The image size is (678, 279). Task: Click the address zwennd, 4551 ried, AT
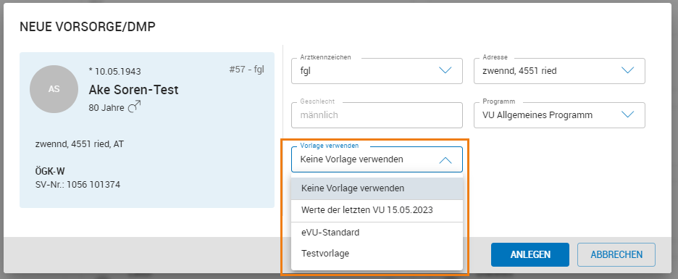(x=80, y=144)
